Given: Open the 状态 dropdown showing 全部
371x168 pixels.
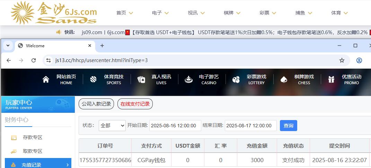Looking at the screenshot, I should (x=112, y=126).
